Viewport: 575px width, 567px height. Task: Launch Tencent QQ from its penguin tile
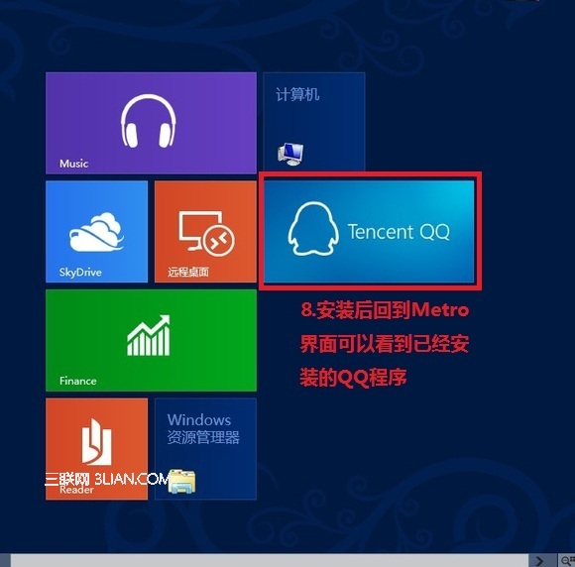click(369, 231)
